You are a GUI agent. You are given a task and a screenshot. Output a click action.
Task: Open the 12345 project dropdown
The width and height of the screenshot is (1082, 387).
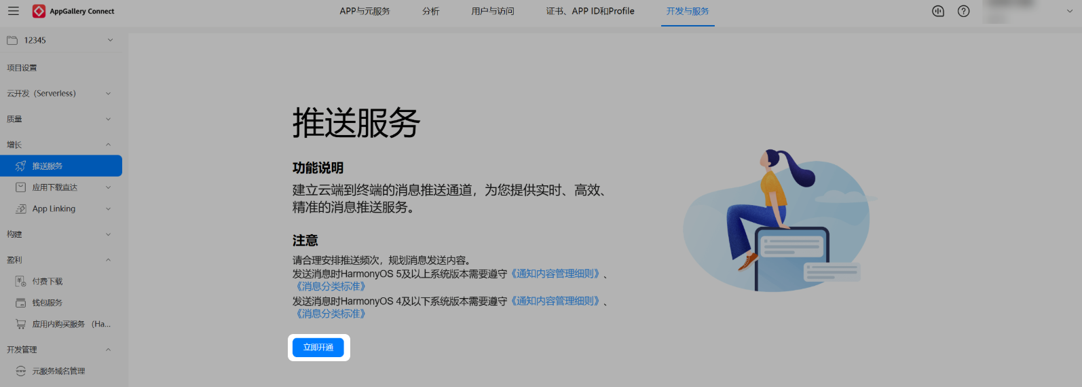point(110,40)
